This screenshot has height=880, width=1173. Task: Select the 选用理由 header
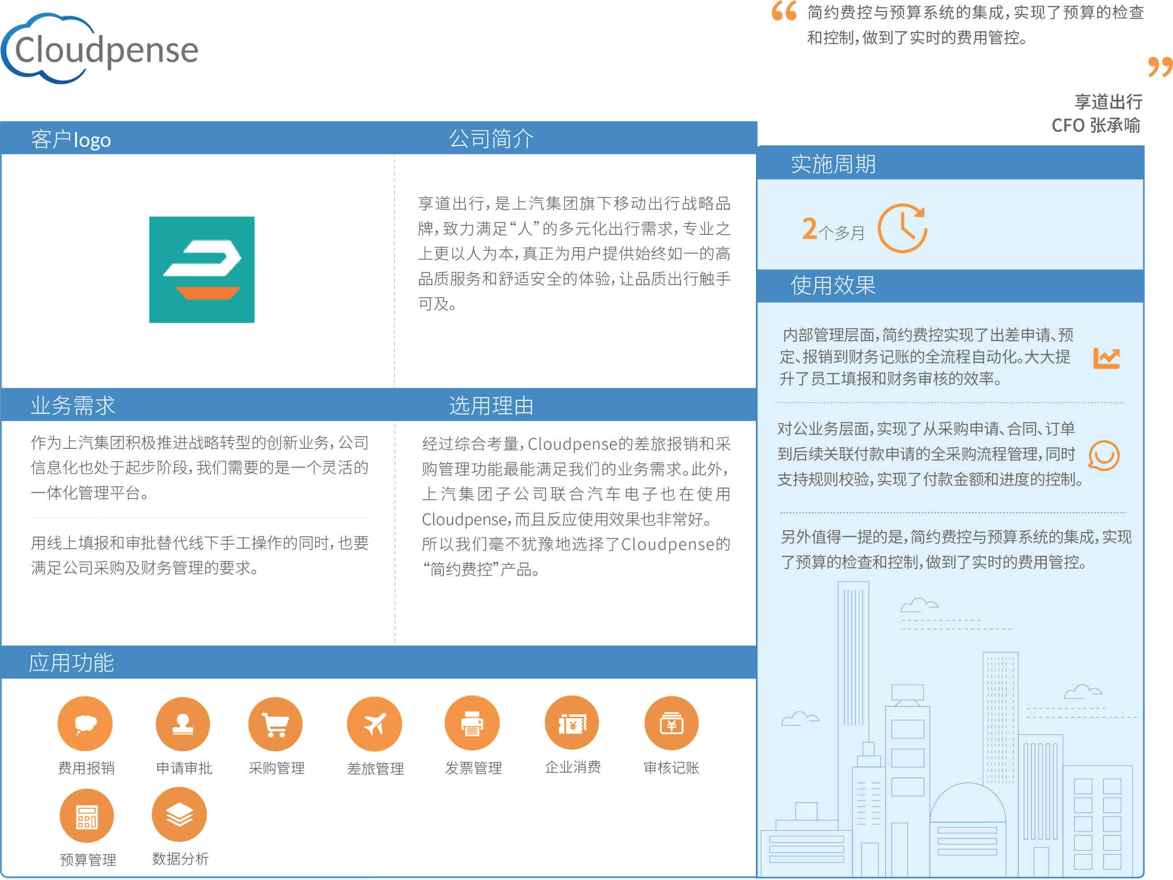pyautogui.click(x=491, y=405)
